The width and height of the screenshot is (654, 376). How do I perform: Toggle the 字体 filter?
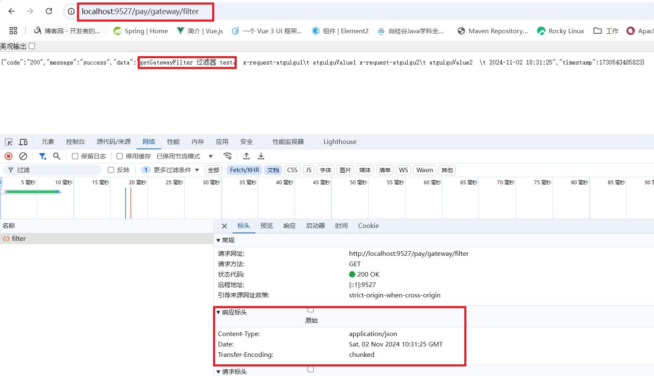(326, 170)
